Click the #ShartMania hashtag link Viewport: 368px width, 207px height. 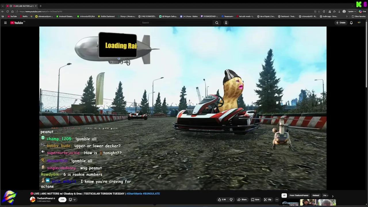click(x=134, y=193)
